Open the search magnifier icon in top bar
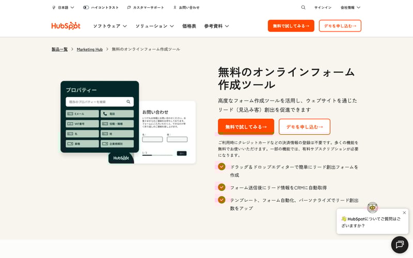 click(304, 7)
